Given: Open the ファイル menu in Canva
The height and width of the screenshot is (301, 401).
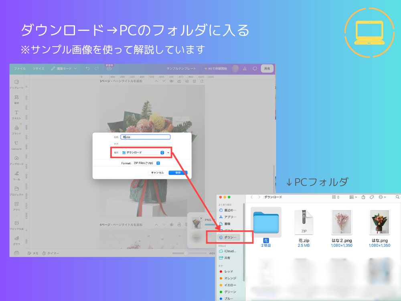Looking at the screenshot, I should coord(20,69).
